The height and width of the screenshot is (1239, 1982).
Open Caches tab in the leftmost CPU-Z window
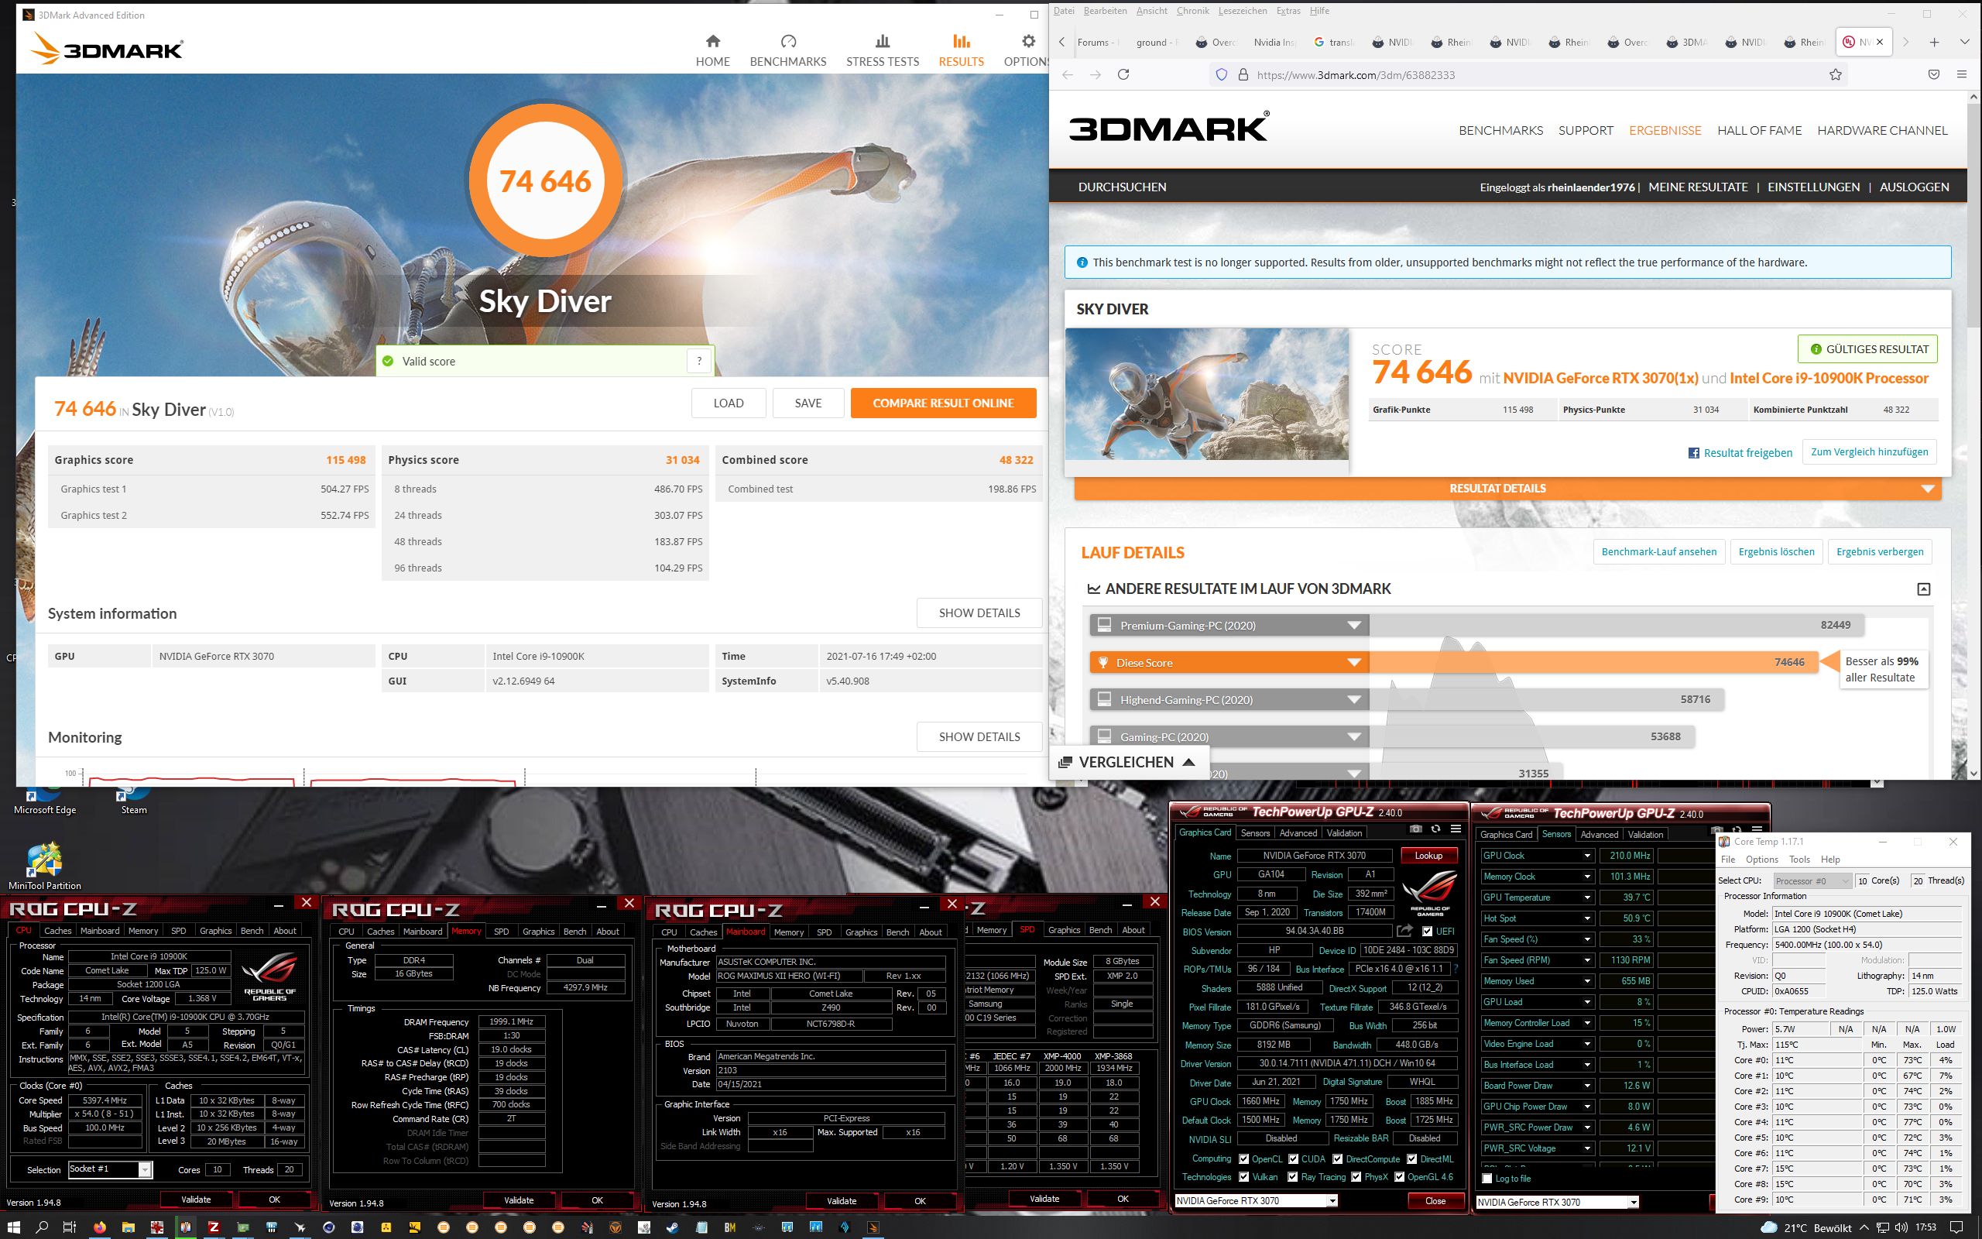click(57, 930)
